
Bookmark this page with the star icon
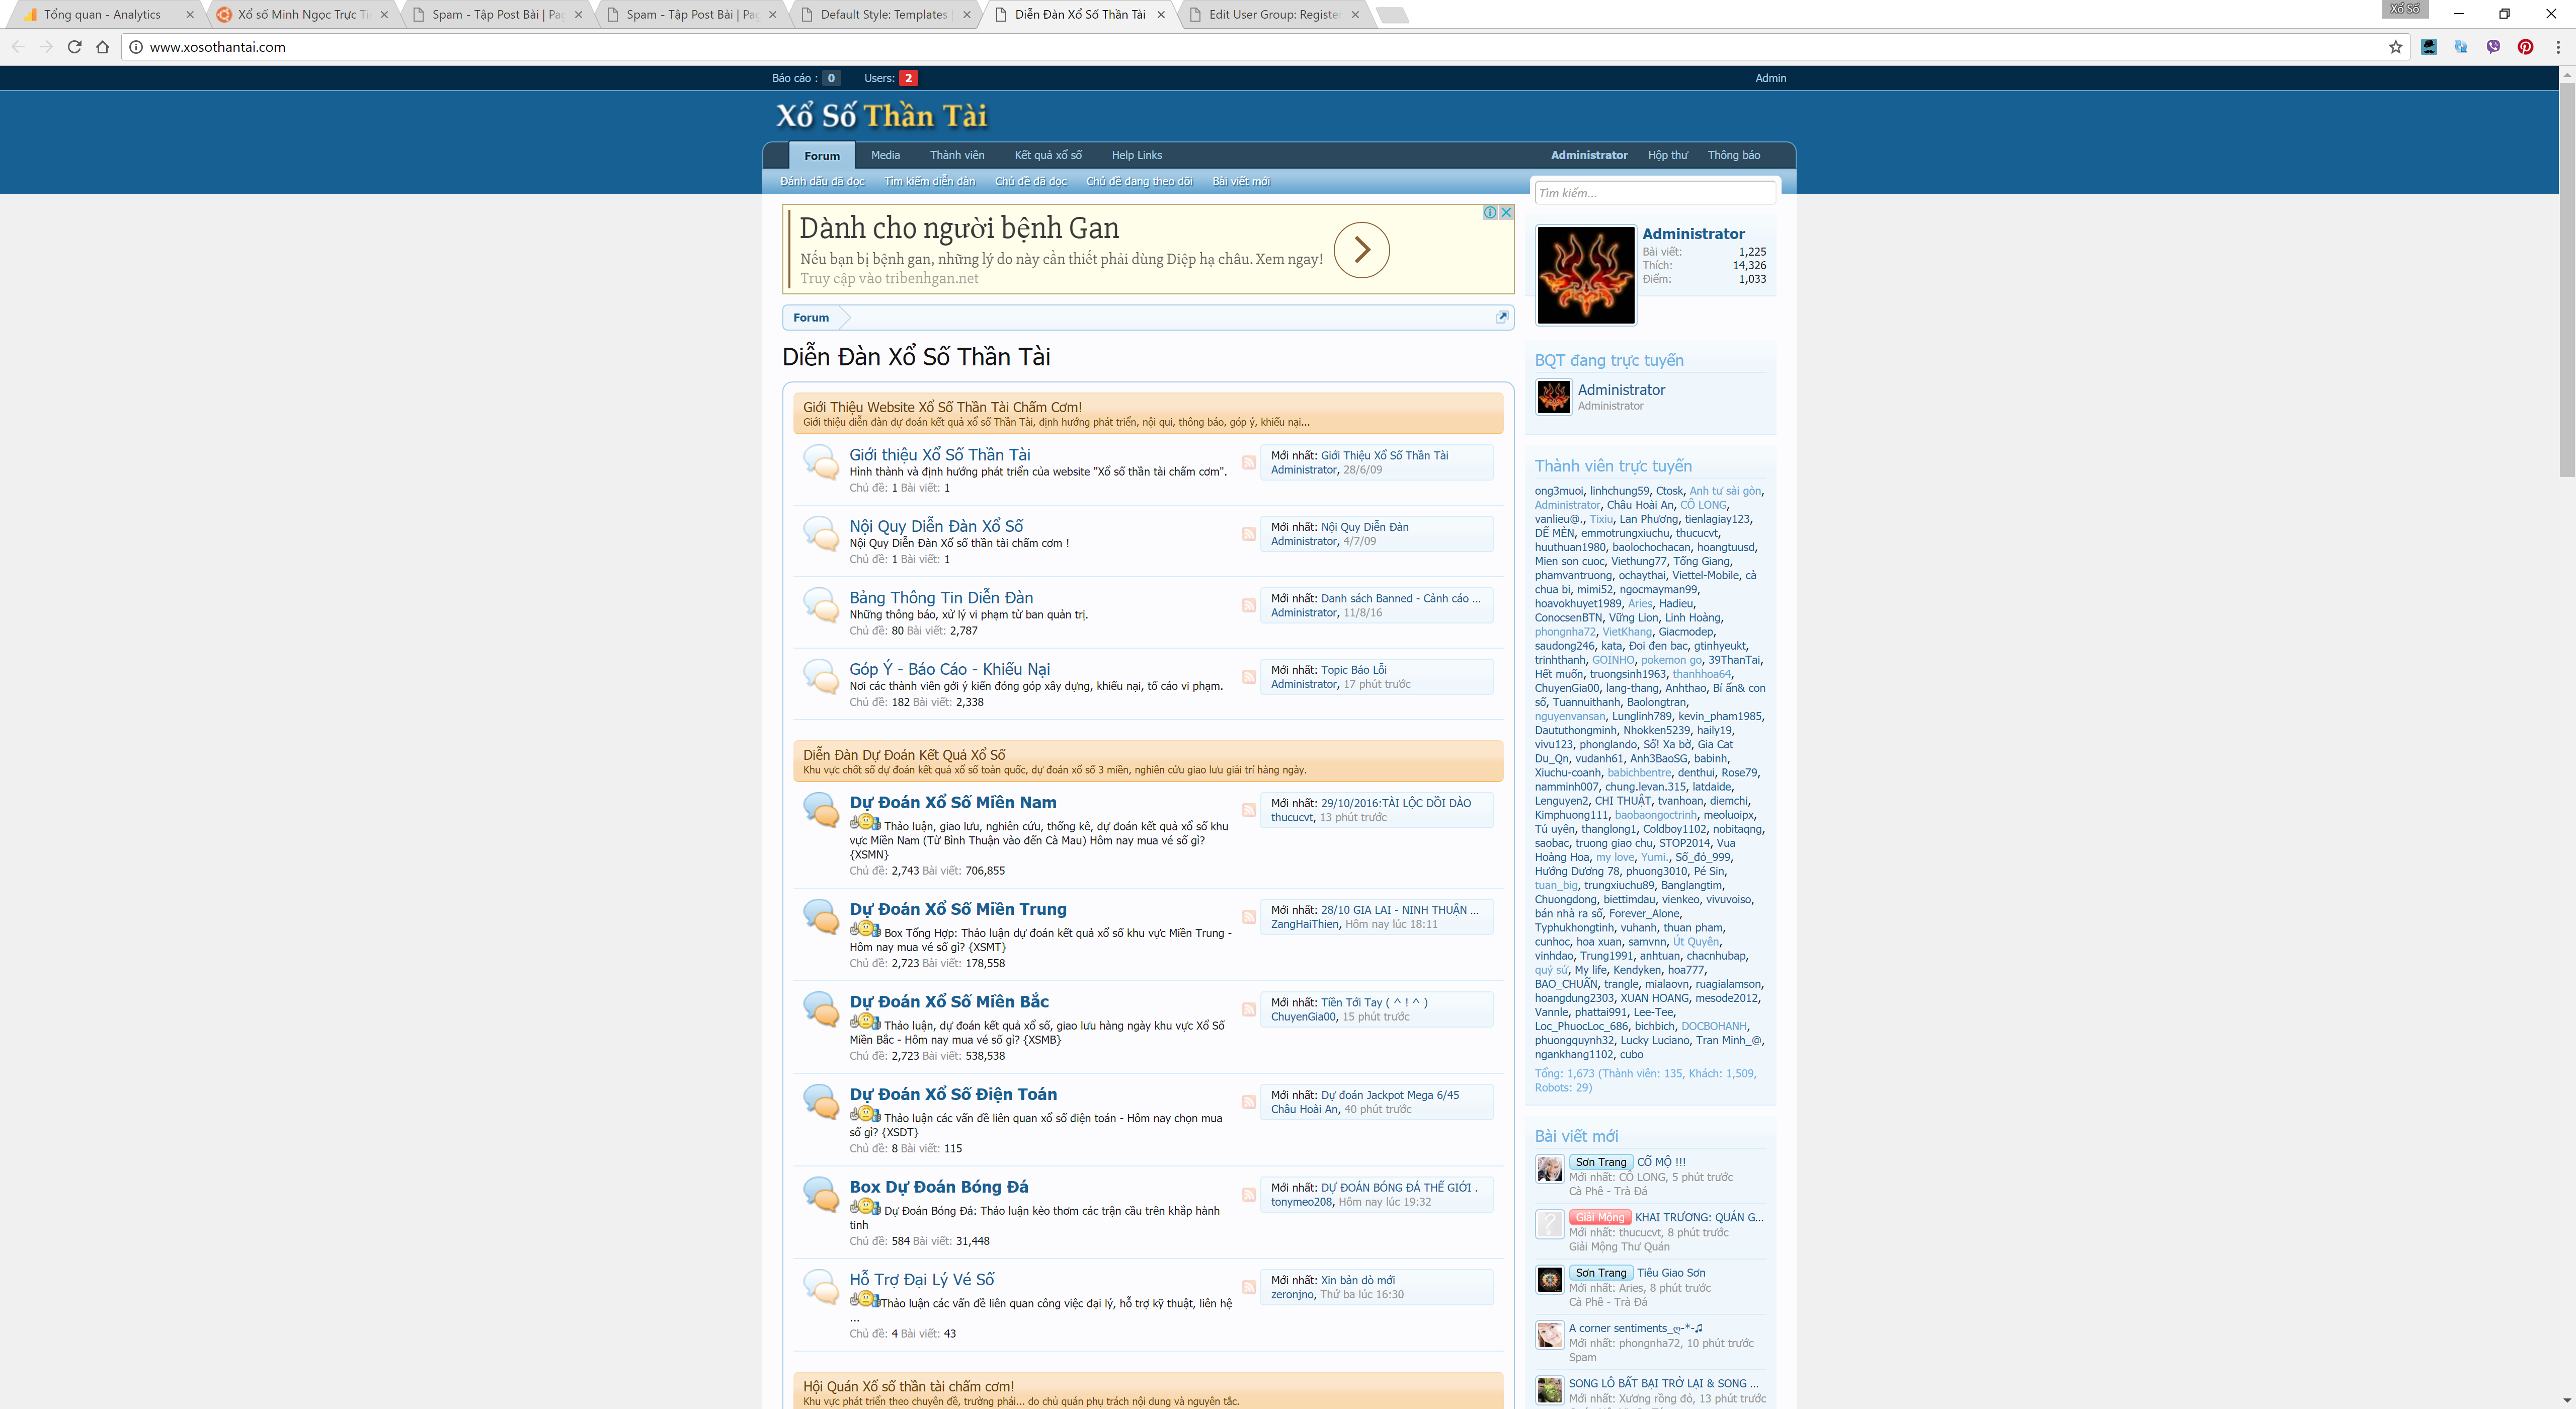(2395, 47)
